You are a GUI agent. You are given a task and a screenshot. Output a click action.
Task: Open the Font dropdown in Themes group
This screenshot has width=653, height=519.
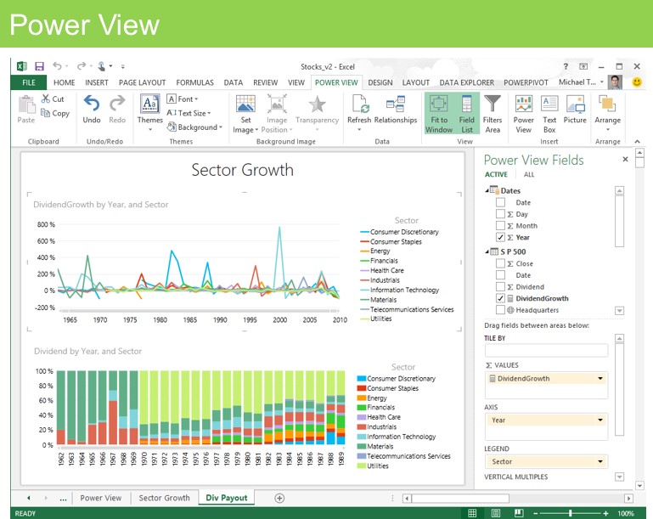pyautogui.click(x=183, y=99)
